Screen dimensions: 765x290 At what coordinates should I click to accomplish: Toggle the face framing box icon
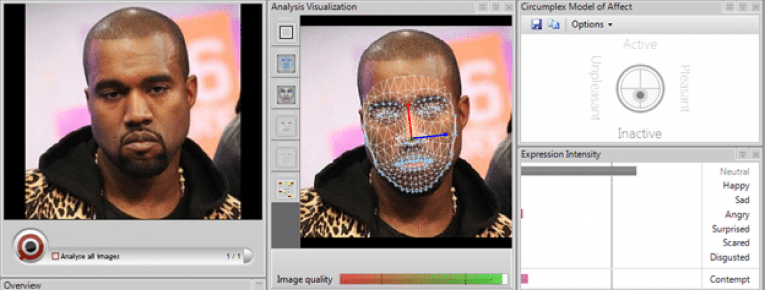point(286,32)
